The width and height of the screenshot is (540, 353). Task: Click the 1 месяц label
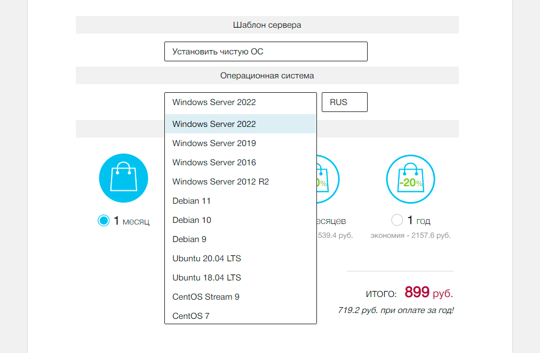[132, 221]
